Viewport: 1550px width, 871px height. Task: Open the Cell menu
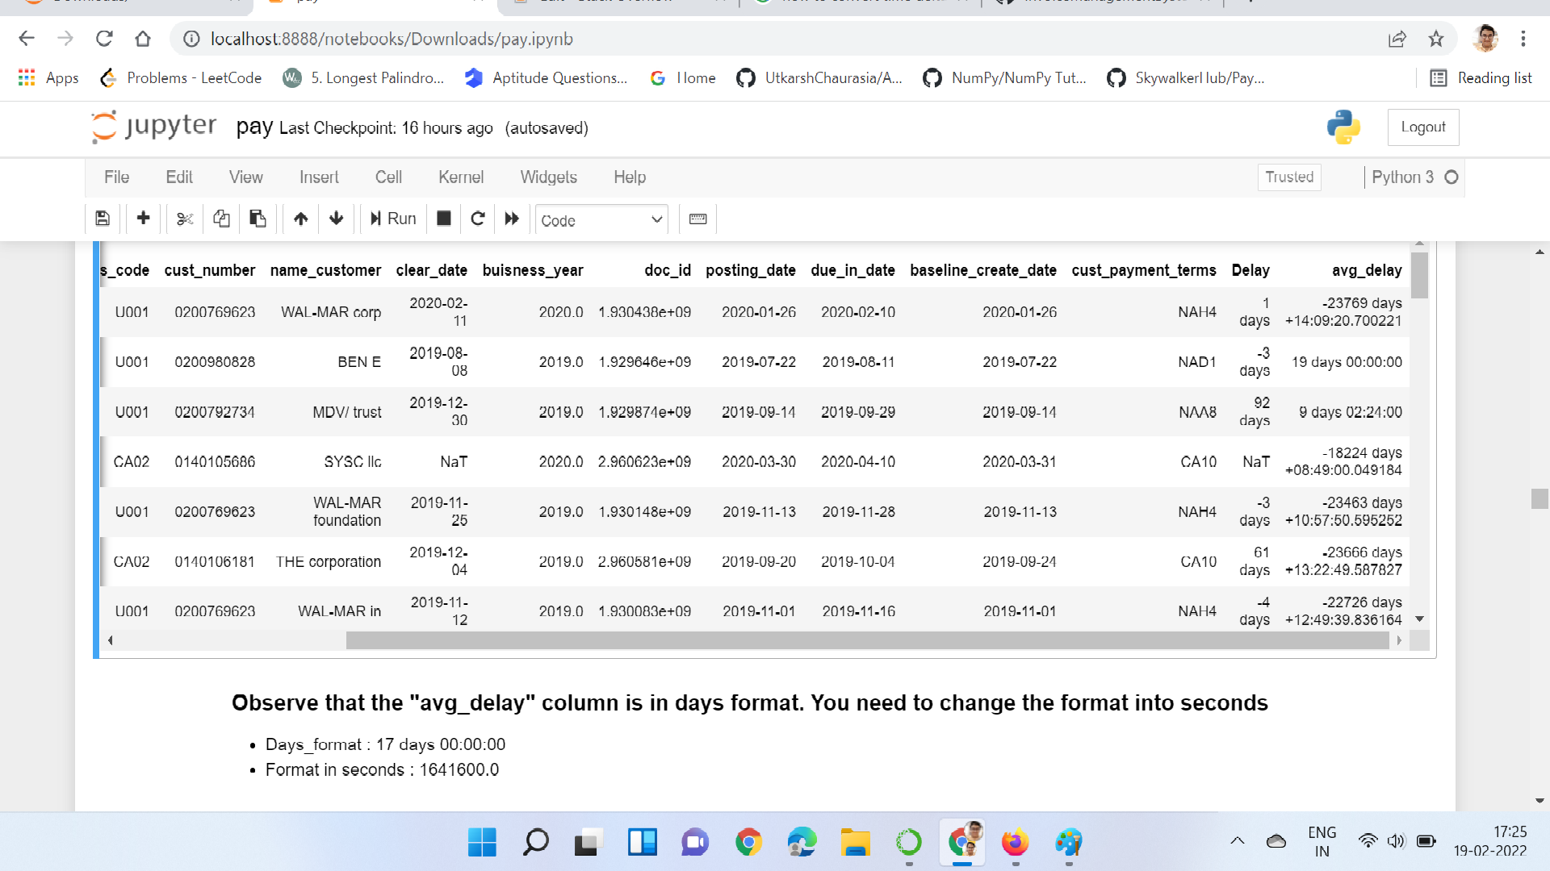pyautogui.click(x=388, y=177)
